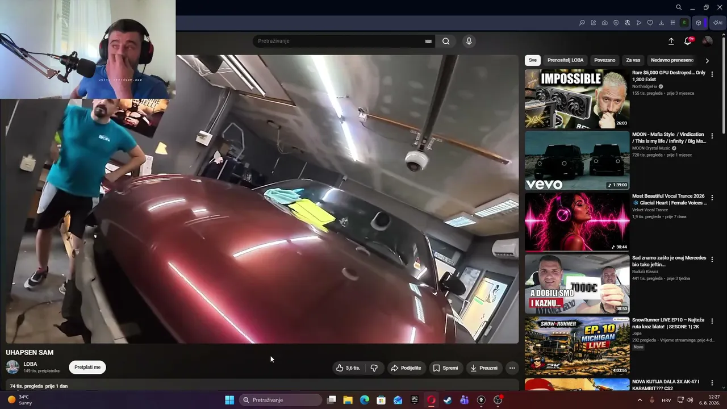This screenshot has width=727, height=409.
Task: Open options for the Mercedes video by Budući Klasici
Action: click(712, 260)
